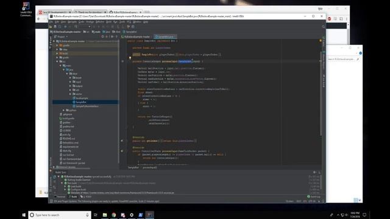Open the Build tool window tab
Screen dimensions: 390x219
point(73,196)
